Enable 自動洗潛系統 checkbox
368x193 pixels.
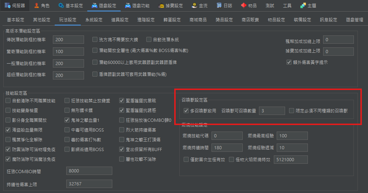pyautogui.click(x=149, y=39)
